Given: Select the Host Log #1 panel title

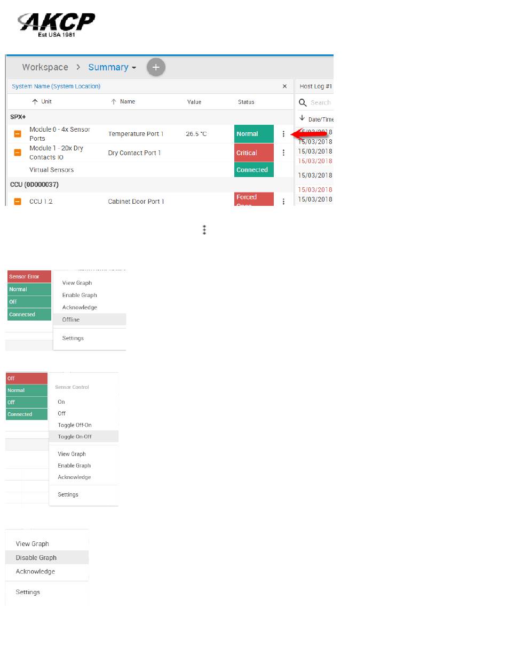Looking at the screenshot, I should 316,86.
